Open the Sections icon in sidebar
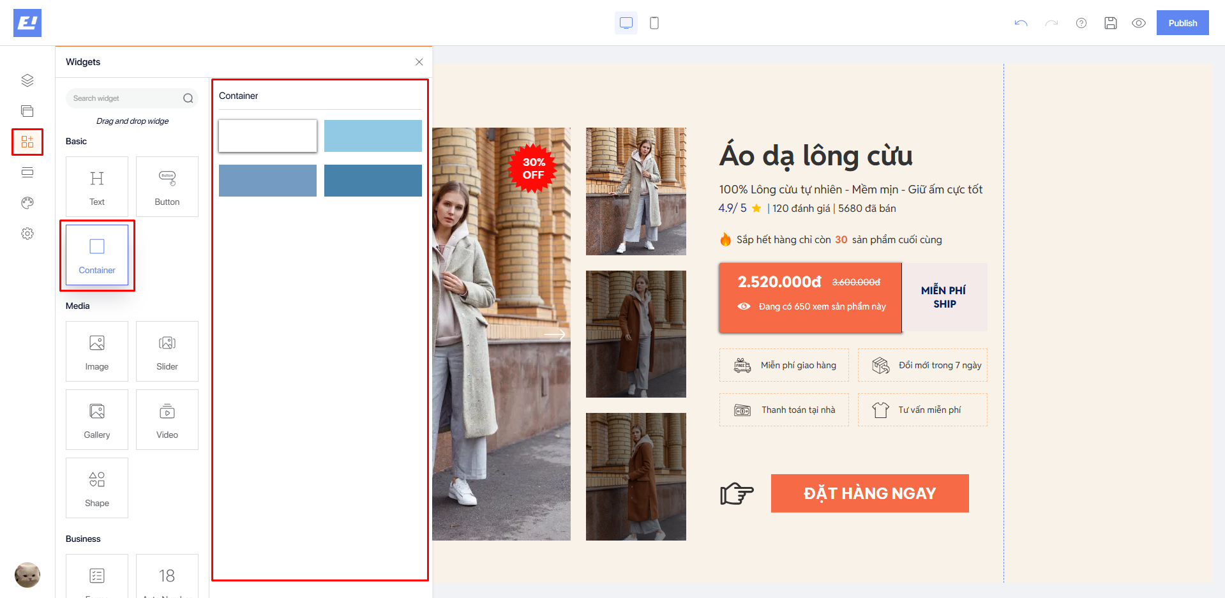The height and width of the screenshot is (598, 1225). coord(27,111)
